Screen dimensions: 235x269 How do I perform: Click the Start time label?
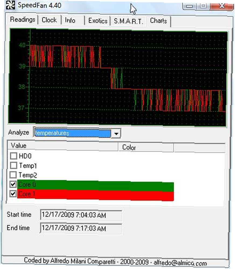coord(19,214)
